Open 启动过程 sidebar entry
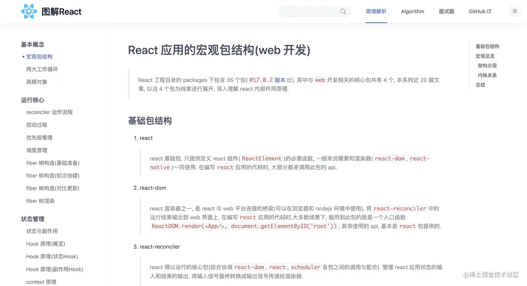527x286 pixels. pyautogui.click(x=37, y=125)
